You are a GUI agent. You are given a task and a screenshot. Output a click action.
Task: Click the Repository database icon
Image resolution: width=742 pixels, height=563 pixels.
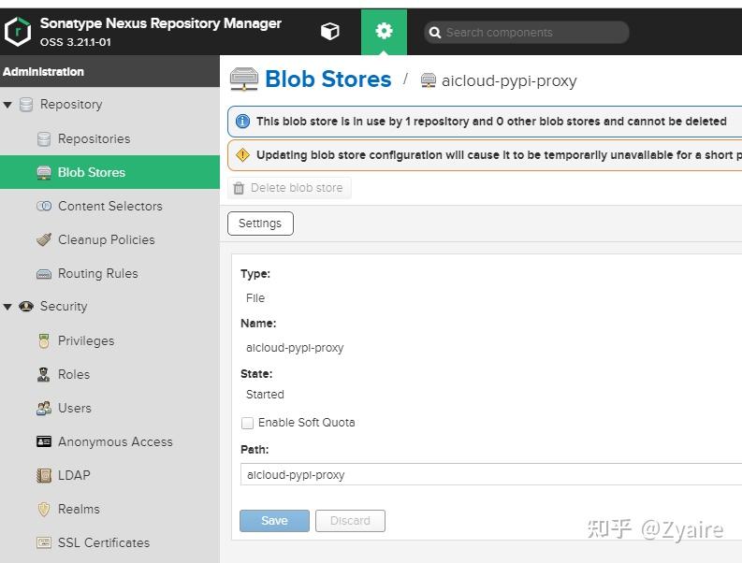[26, 105]
